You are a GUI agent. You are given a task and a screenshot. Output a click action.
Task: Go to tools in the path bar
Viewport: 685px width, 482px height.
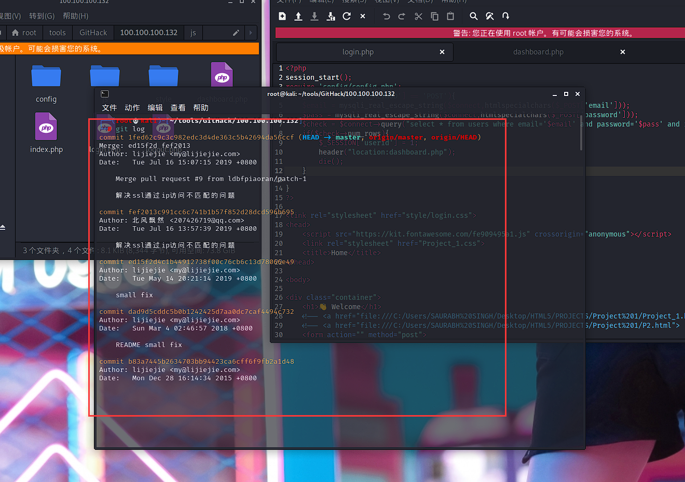(x=58, y=33)
